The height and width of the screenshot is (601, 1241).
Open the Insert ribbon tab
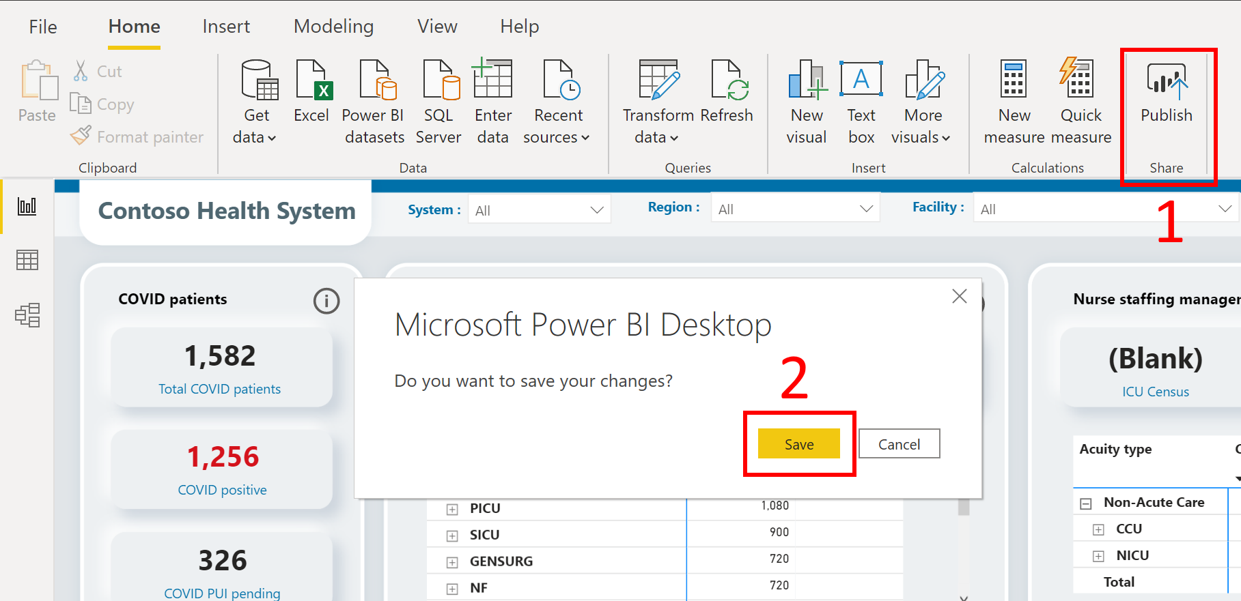tap(226, 27)
